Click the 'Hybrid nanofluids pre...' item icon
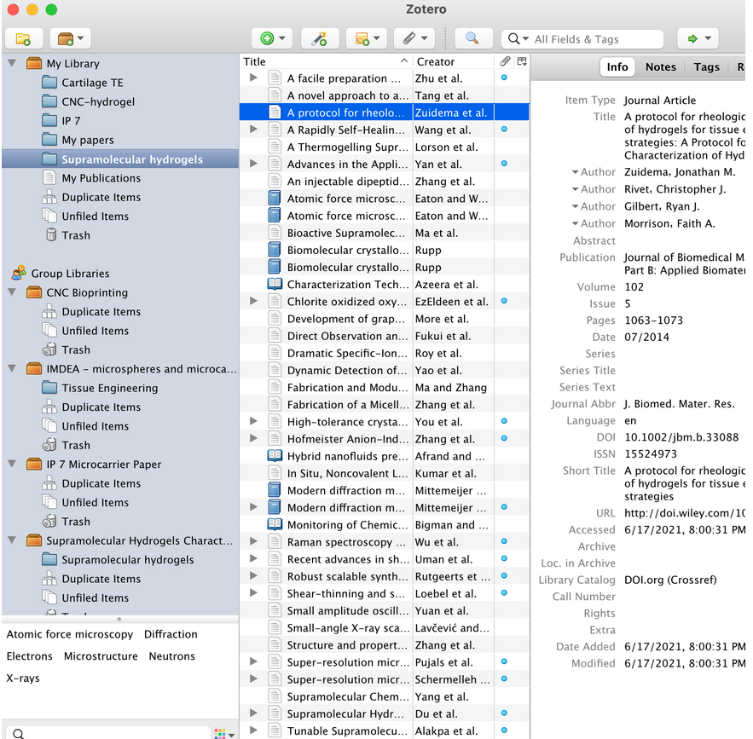 (275, 456)
